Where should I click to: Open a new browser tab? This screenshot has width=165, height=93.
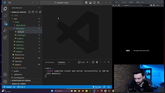pyautogui.click(x=143, y=2)
